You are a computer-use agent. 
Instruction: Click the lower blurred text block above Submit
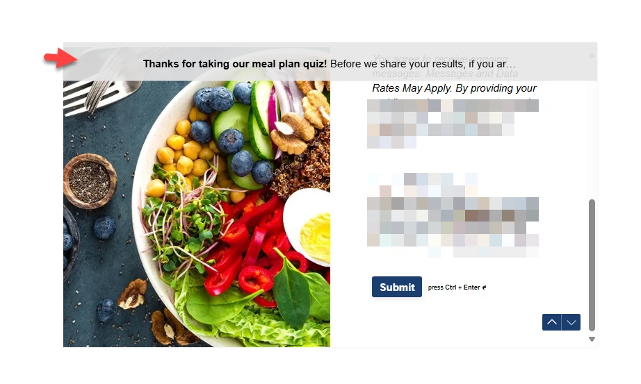453,216
